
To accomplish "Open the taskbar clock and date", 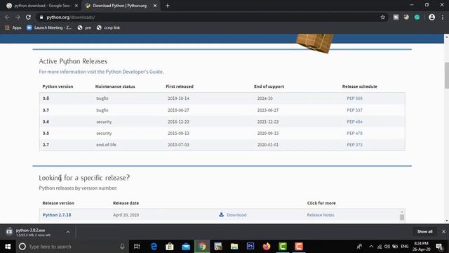I will (422, 247).
